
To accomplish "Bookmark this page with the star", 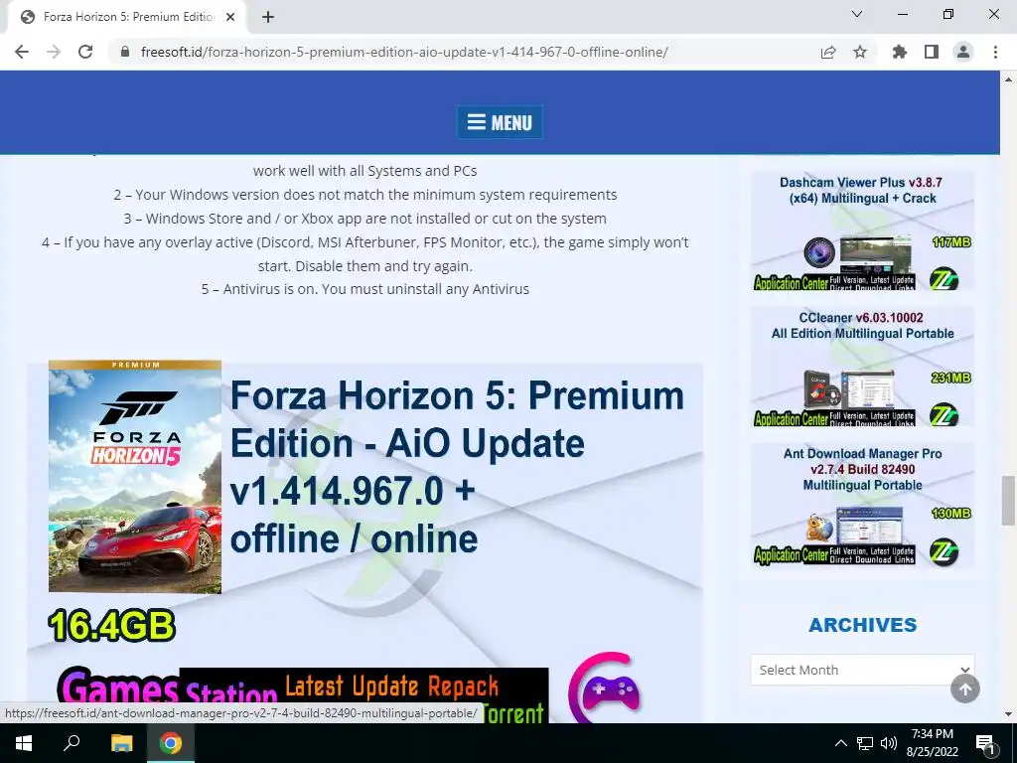I will 860,52.
